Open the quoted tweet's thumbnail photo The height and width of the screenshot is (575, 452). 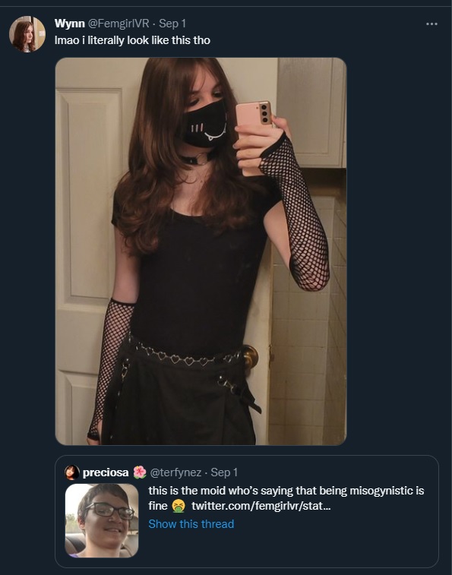pos(102,520)
